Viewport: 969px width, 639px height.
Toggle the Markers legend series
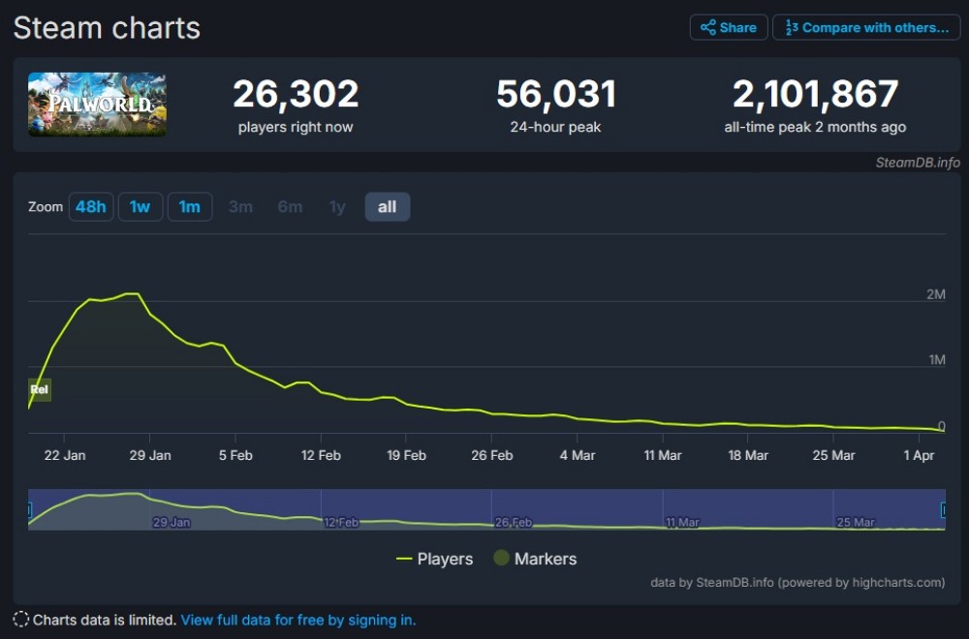535,559
